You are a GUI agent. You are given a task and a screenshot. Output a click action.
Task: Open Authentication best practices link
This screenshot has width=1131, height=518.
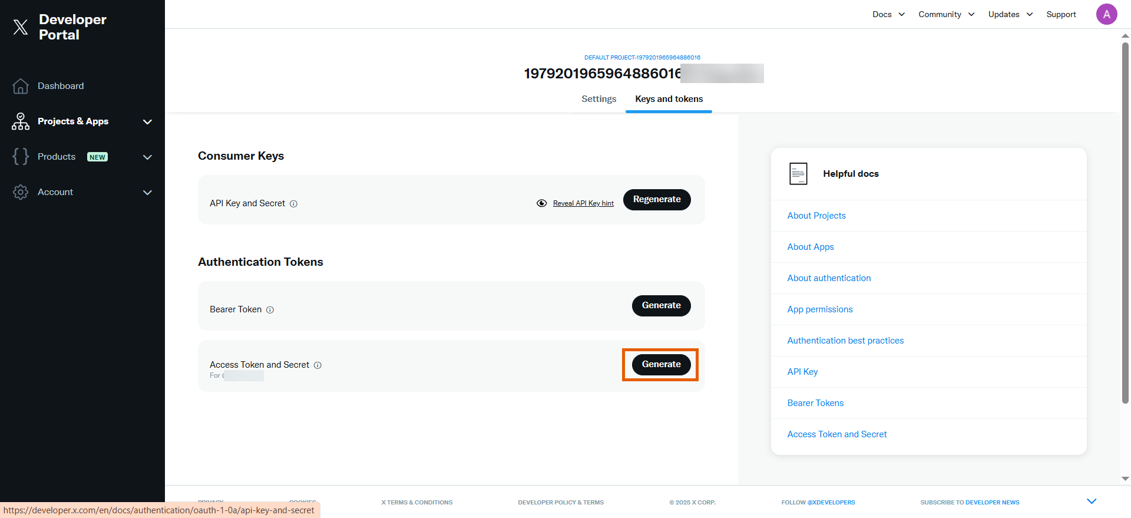(845, 341)
